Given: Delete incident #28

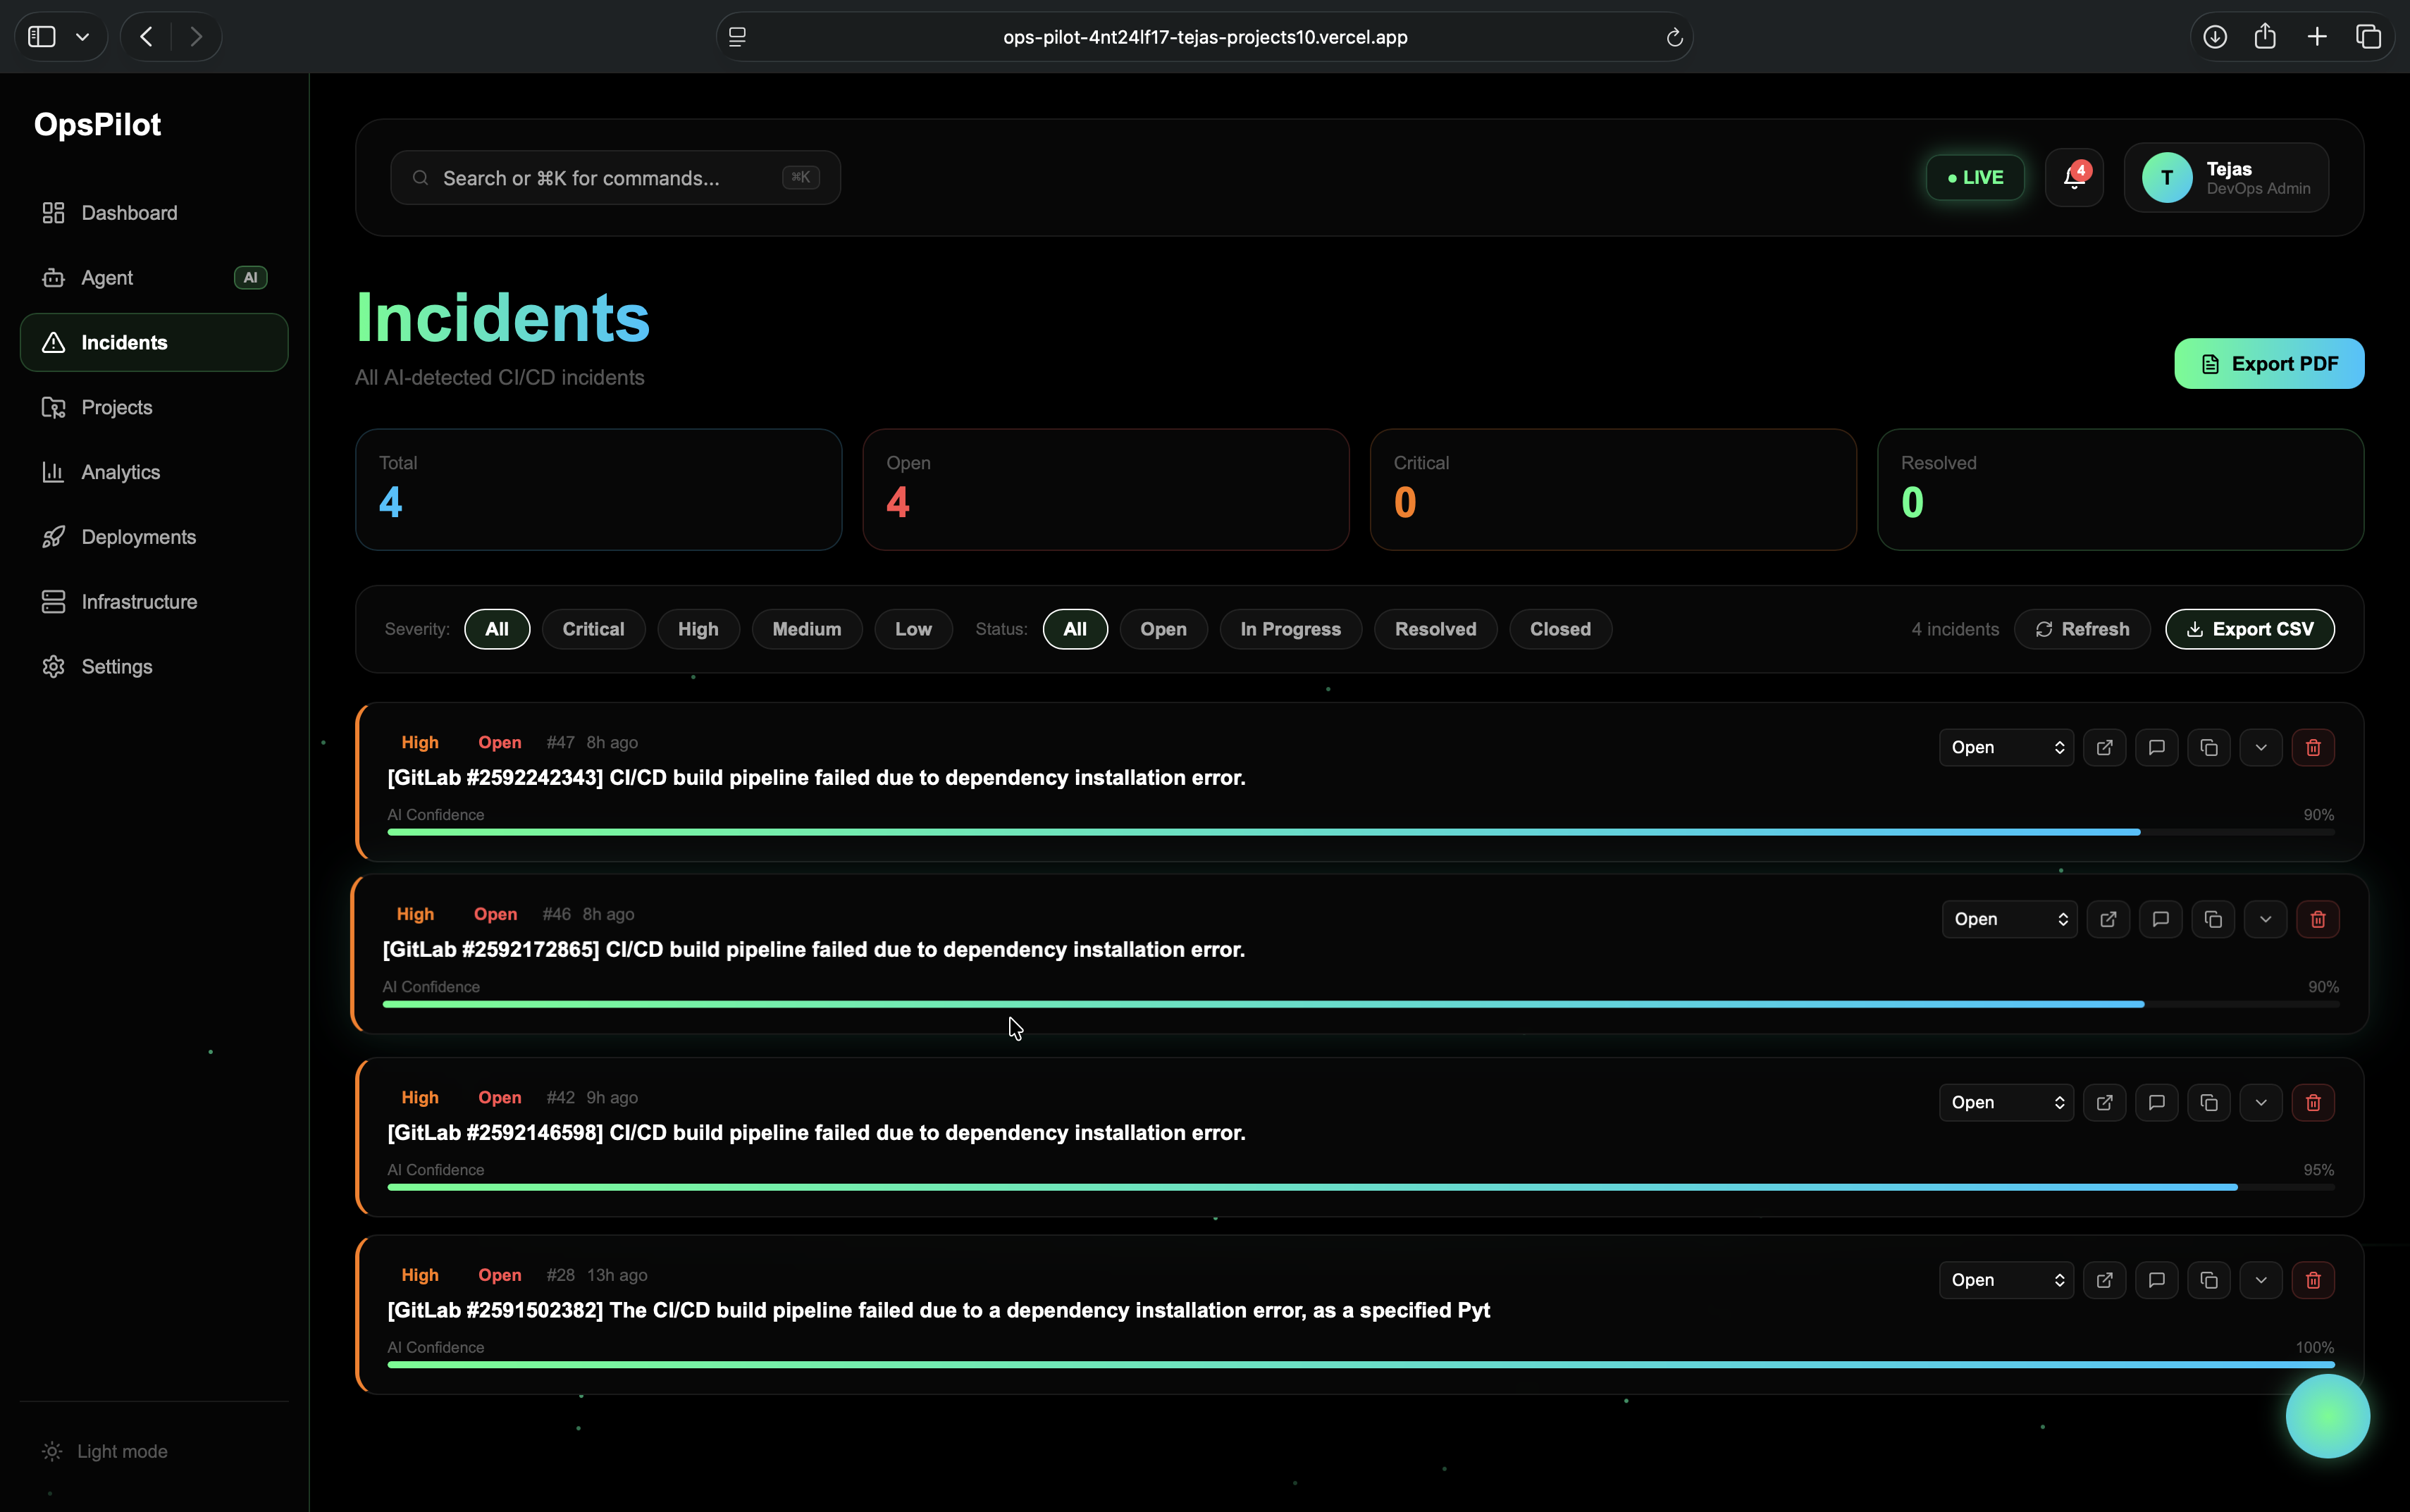Looking at the screenshot, I should coord(2313,1280).
